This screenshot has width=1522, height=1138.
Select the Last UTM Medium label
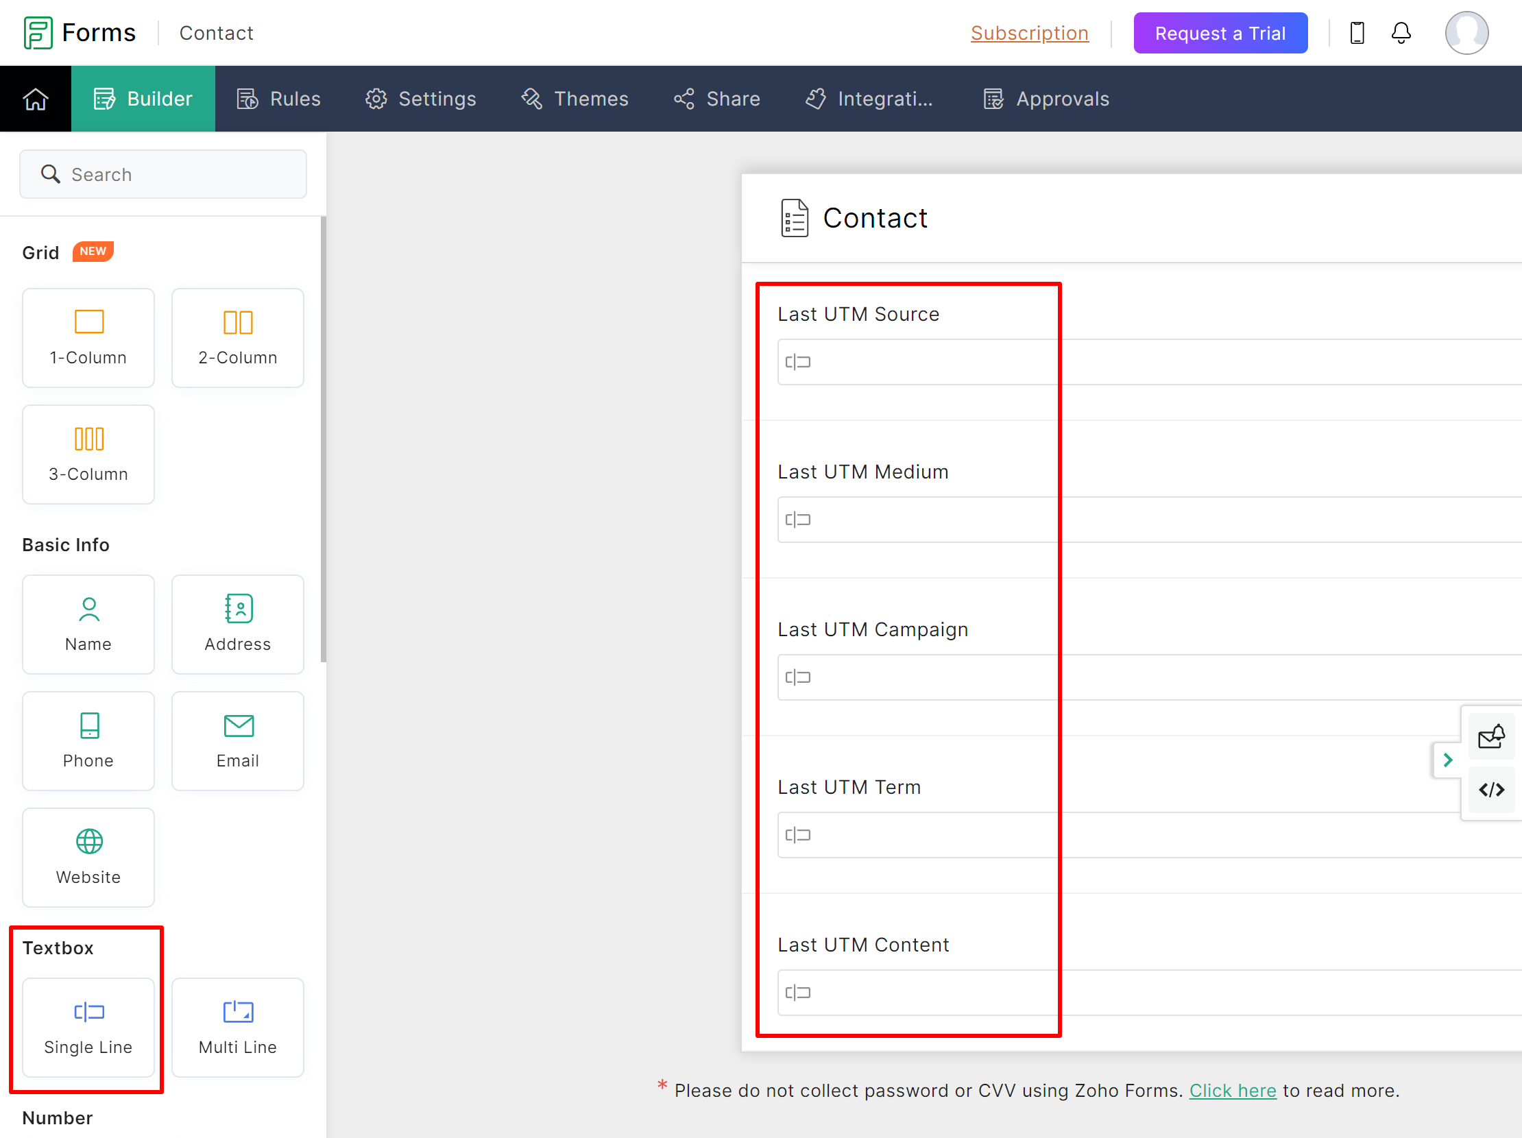(x=863, y=472)
